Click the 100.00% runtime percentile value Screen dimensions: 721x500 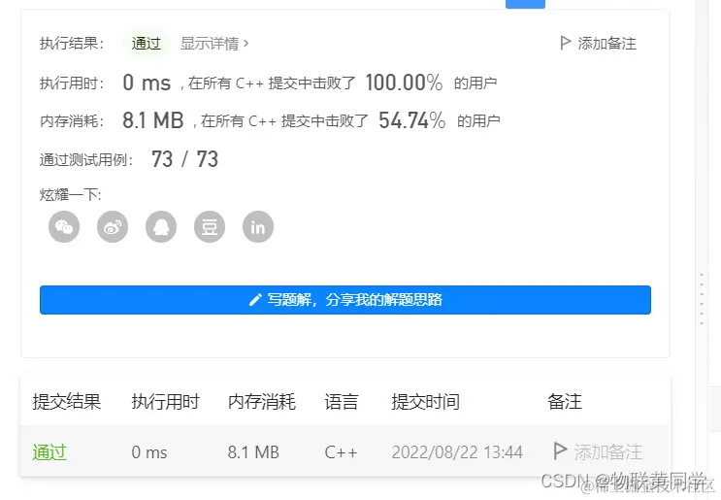point(405,83)
